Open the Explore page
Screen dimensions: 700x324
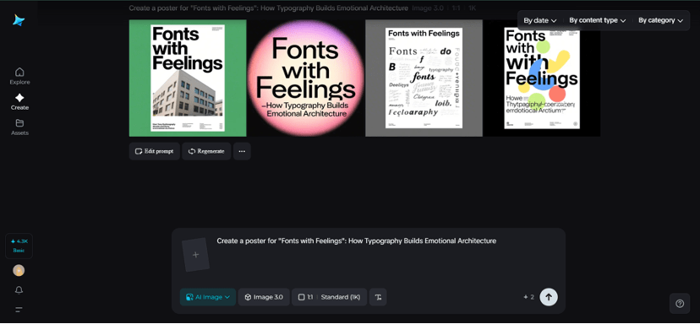coord(19,76)
